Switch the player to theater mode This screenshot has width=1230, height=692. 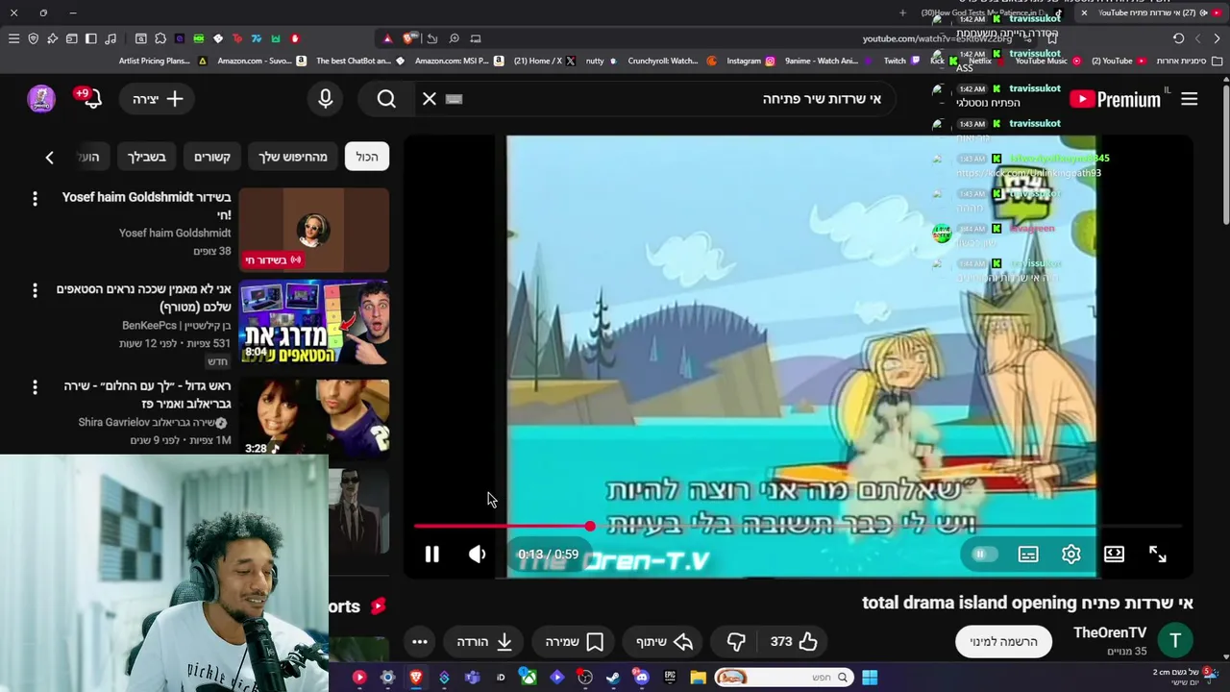click(1114, 555)
